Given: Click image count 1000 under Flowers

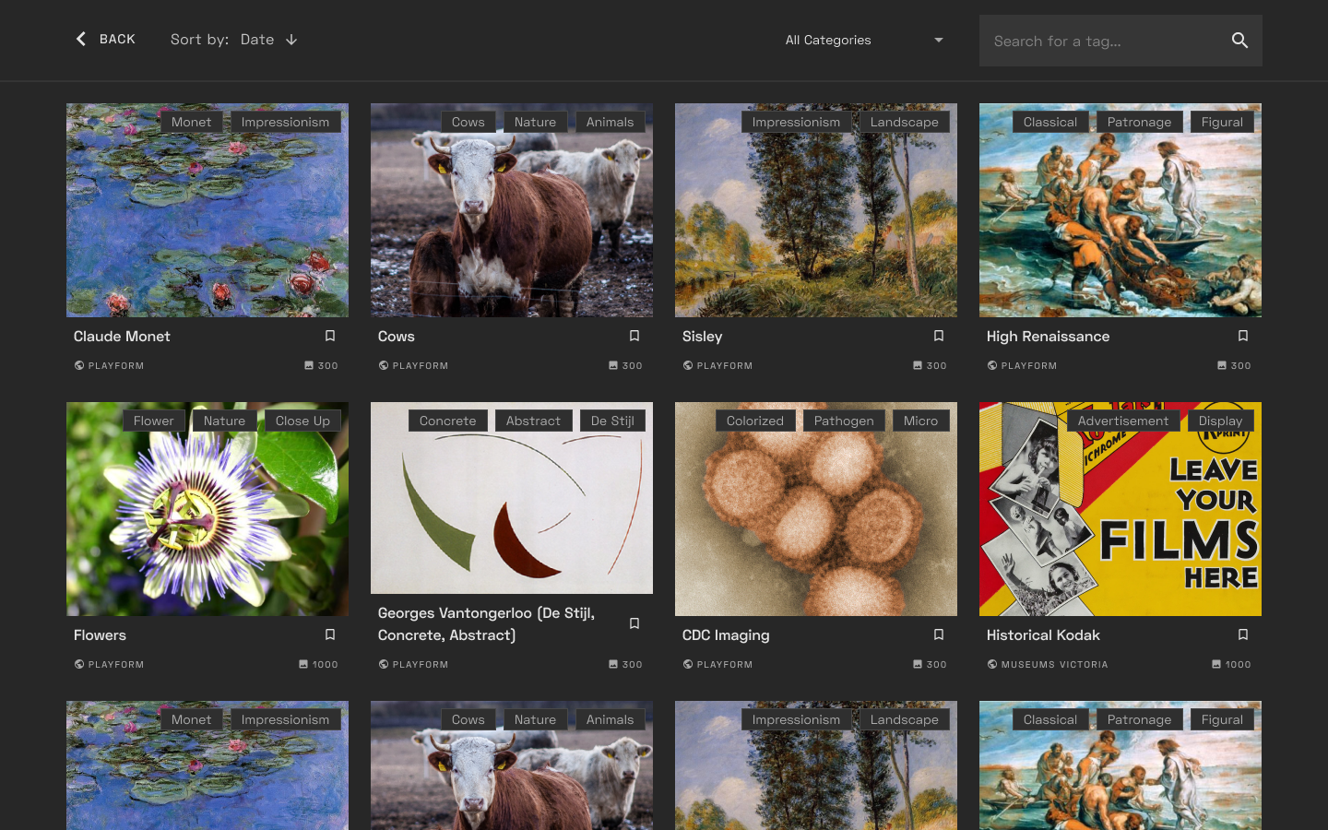Looking at the screenshot, I should click(325, 664).
